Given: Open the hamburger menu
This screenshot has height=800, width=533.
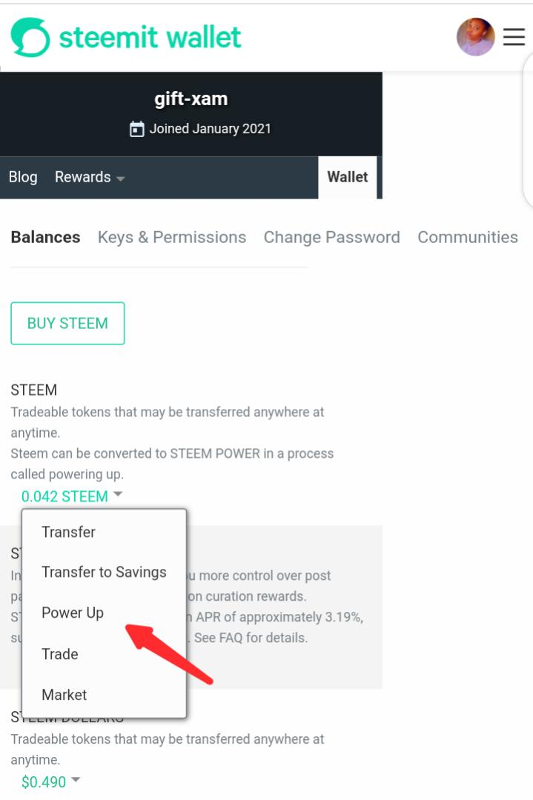Looking at the screenshot, I should click(514, 37).
